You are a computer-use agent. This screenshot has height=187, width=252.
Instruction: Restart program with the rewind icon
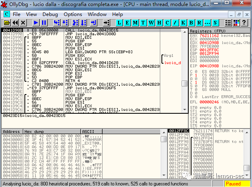[x=15, y=23]
